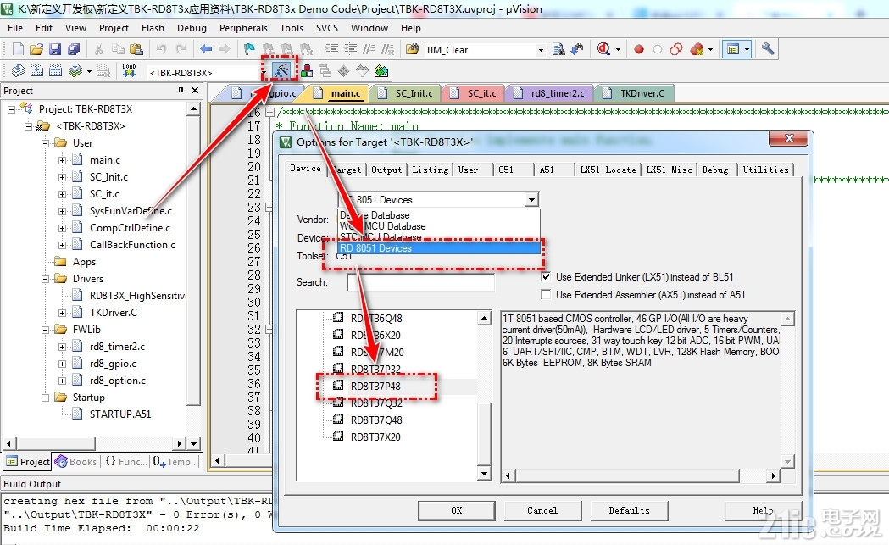Select RD8T37Q48 in the device list
889x545 pixels.
[376, 420]
